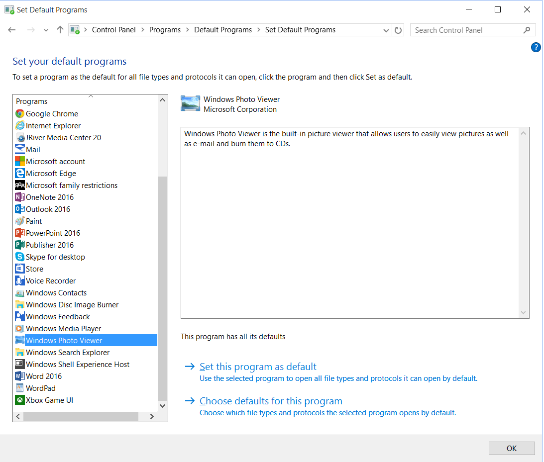Click the Mail envelope icon
544x462 pixels.
point(20,149)
